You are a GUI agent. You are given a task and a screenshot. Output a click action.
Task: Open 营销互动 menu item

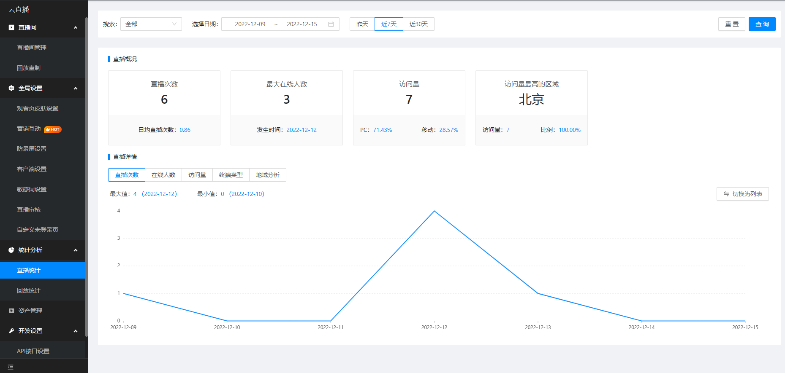tap(43, 129)
